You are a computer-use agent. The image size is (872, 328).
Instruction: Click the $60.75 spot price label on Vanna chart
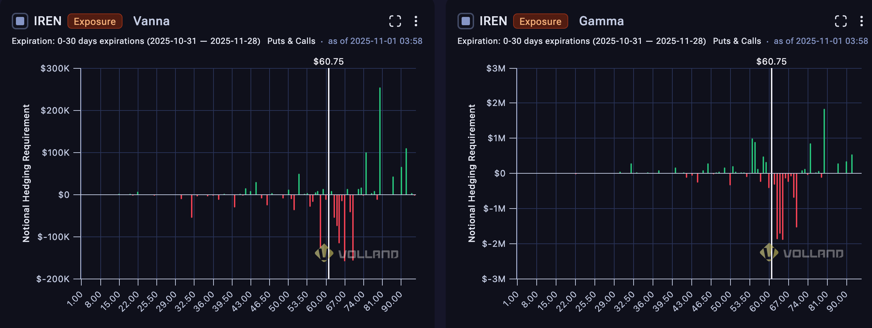point(328,61)
